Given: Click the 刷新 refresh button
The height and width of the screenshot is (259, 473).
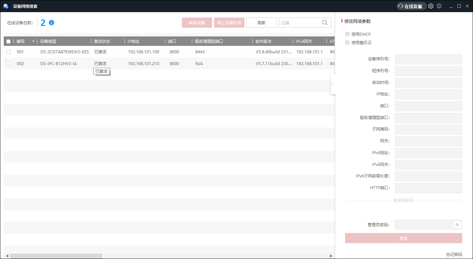Looking at the screenshot, I should tap(261, 23).
